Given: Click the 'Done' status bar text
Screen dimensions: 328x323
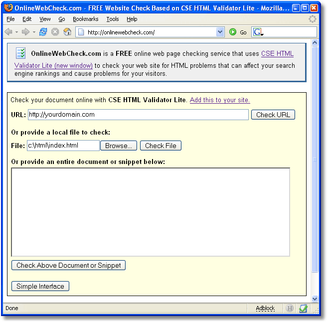Looking at the screenshot, I should (x=12, y=308).
